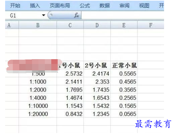
Task: Select cell with value 1.2345
Action: [97, 114]
